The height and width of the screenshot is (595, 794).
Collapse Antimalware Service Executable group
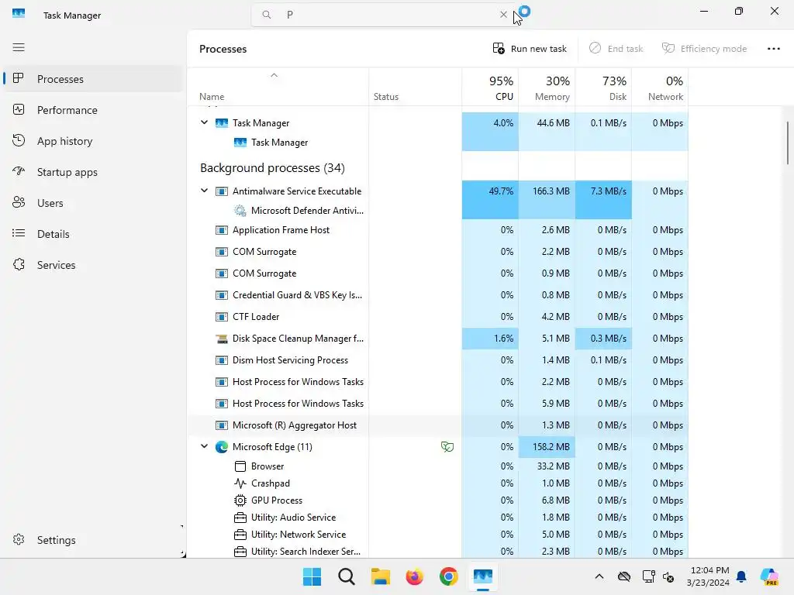204,191
